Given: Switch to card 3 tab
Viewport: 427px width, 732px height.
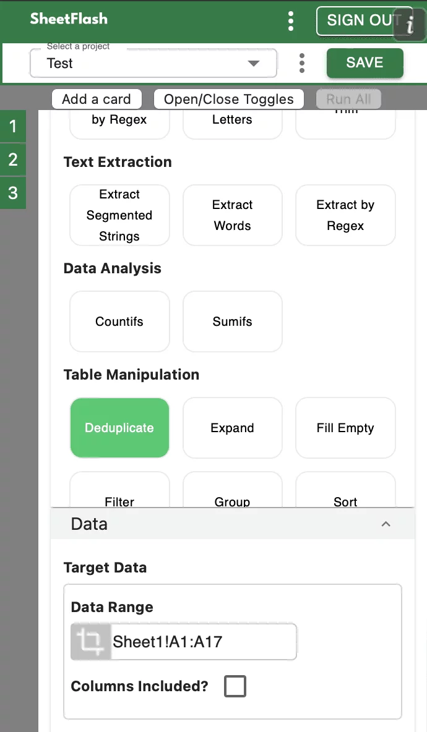Looking at the screenshot, I should tap(13, 193).
